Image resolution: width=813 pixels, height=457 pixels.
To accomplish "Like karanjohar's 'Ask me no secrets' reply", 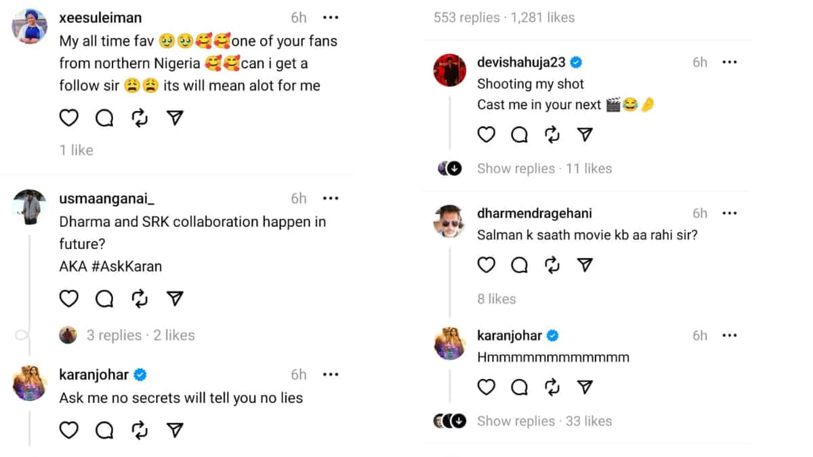I will pos(69,430).
